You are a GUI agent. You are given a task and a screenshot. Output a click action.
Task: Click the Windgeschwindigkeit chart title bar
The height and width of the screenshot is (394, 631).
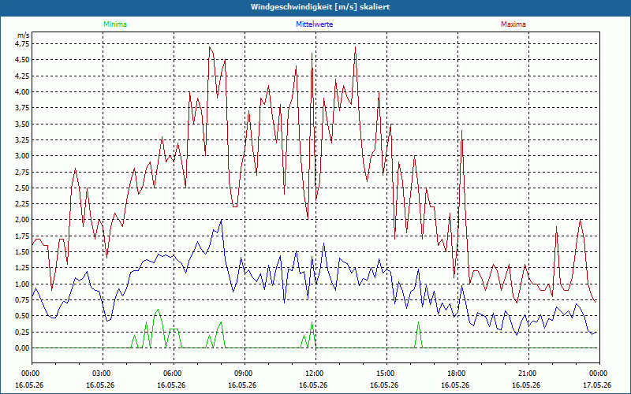pos(315,7)
